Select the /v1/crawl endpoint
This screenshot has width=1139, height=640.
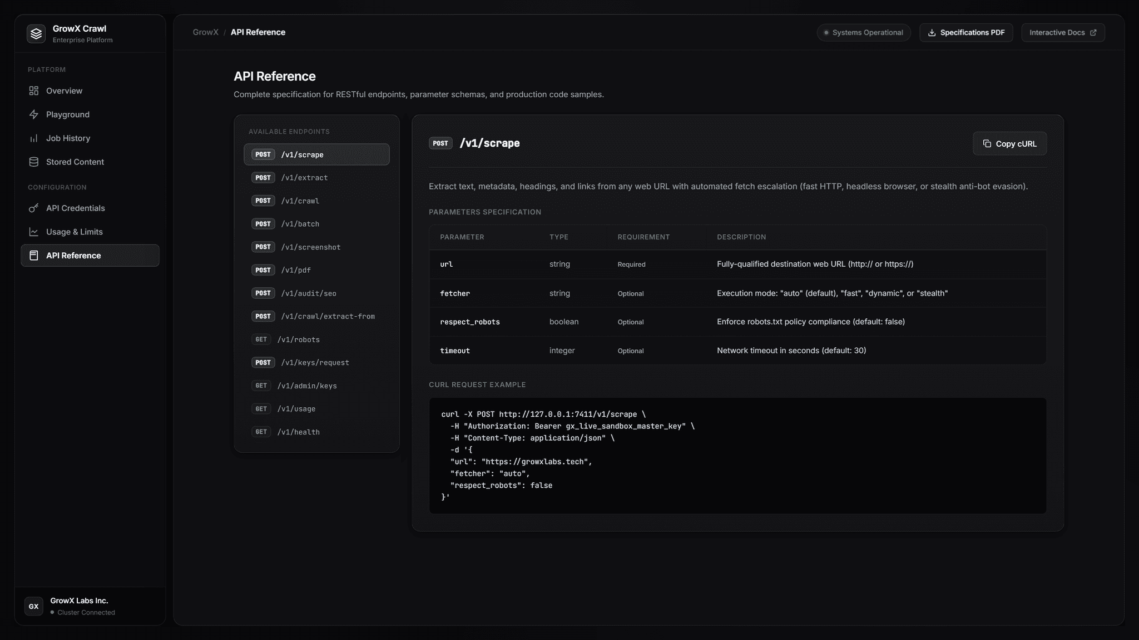pyautogui.click(x=316, y=201)
